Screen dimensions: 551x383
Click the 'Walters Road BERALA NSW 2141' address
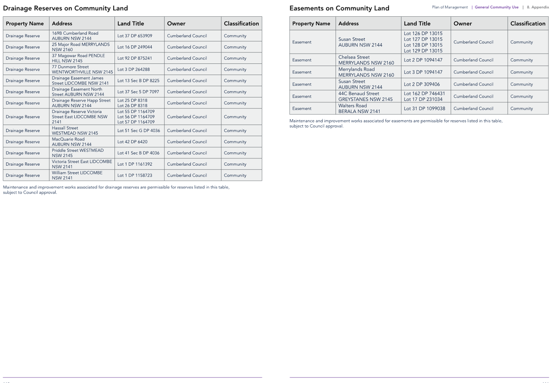(x=359, y=108)
